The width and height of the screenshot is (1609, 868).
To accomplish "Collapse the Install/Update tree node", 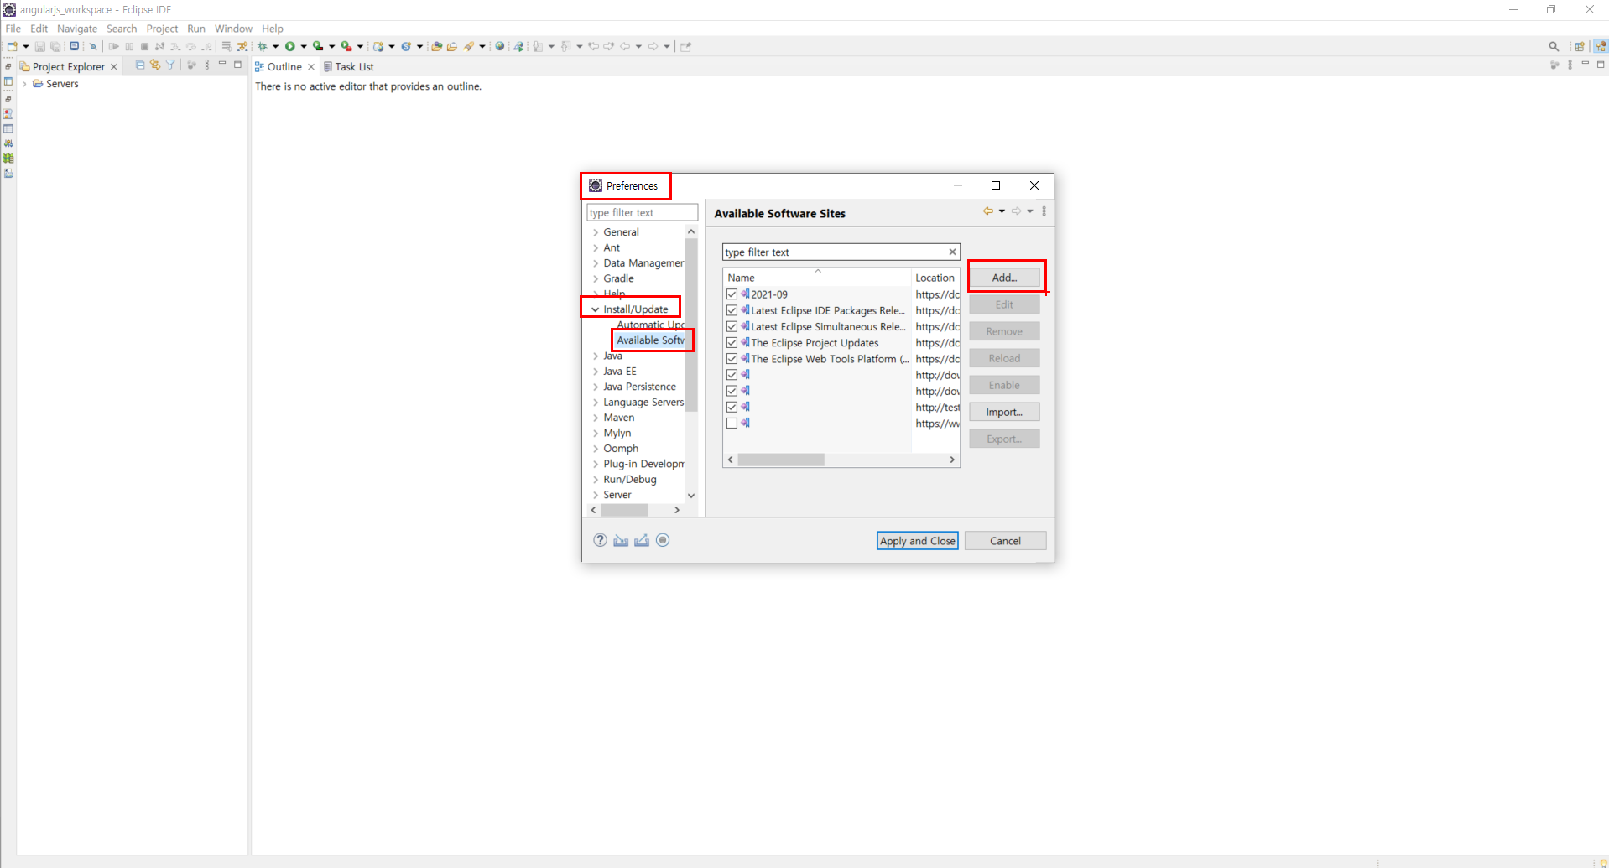I will 596,309.
